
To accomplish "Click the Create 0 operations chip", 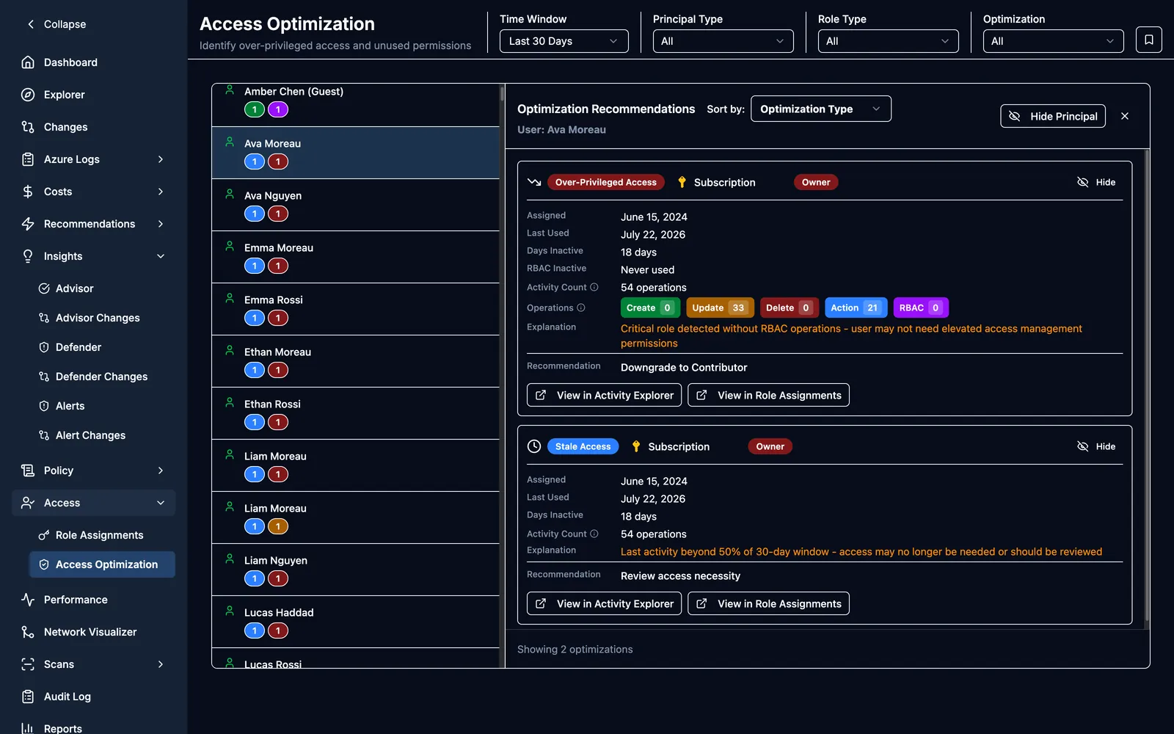I will coord(650,308).
